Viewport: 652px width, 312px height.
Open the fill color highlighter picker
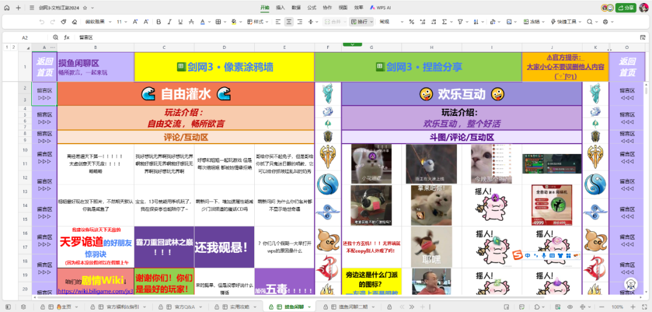(x=234, y=22)
